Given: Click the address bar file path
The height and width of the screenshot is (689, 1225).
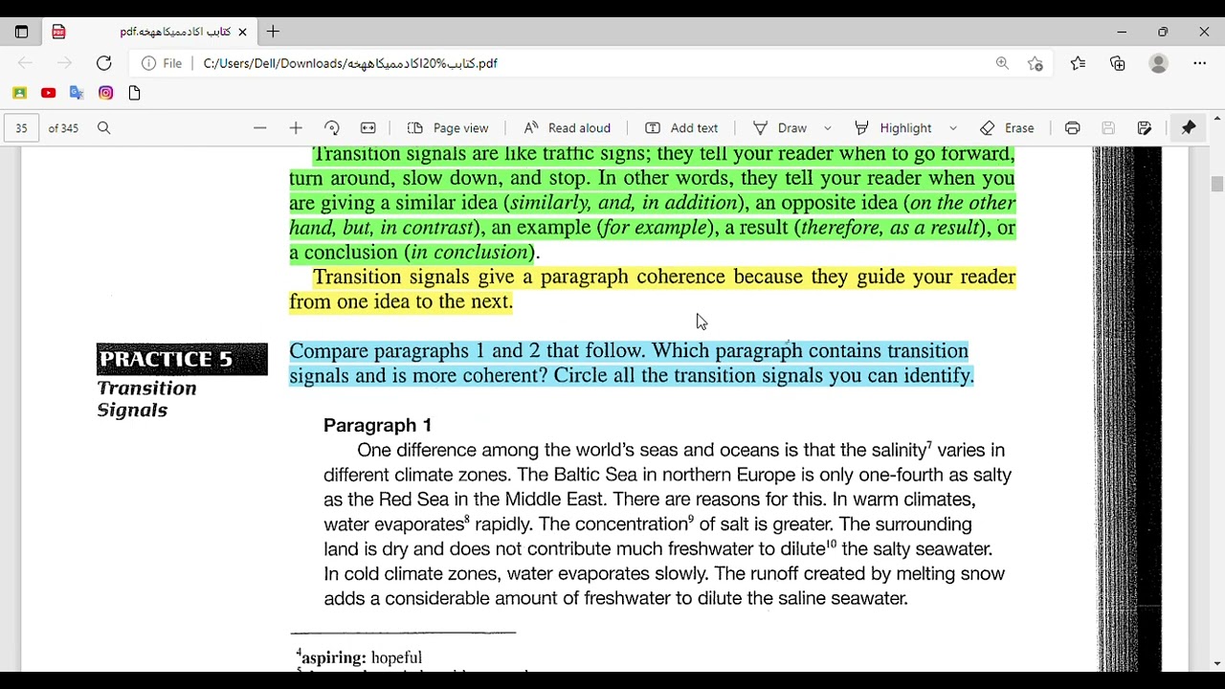Looking at the screenshot, I should pos(350,63).
